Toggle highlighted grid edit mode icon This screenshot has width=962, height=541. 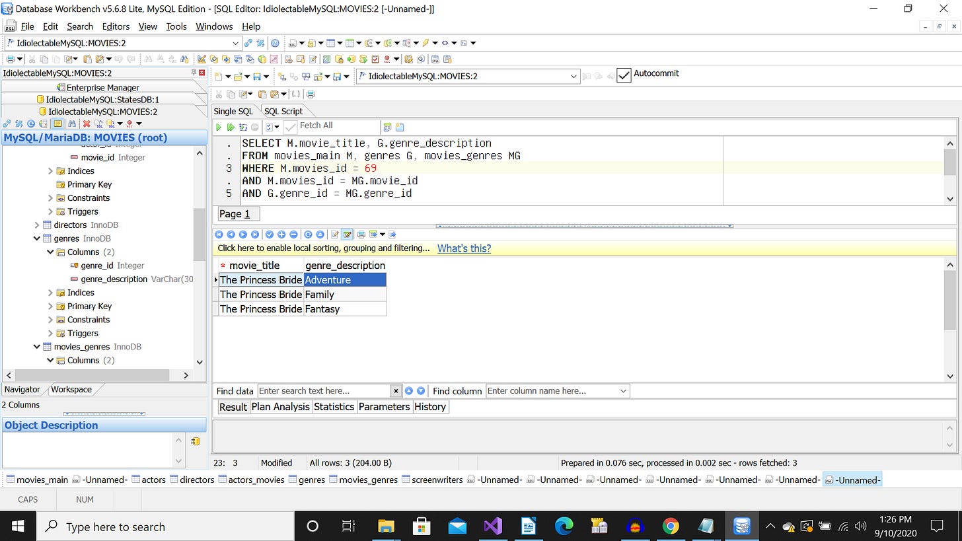pyautogui.click(x=348, y=234)
